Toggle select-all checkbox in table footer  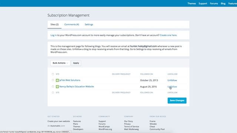click(53, 93)
